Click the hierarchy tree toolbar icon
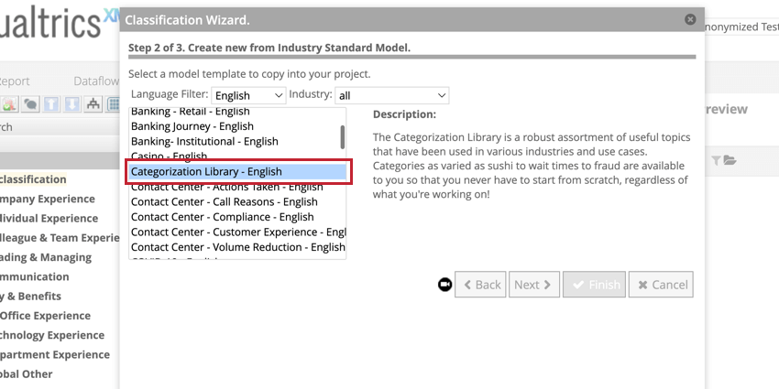The height and width of the screenshot is (389, 779). click(93, 104)
